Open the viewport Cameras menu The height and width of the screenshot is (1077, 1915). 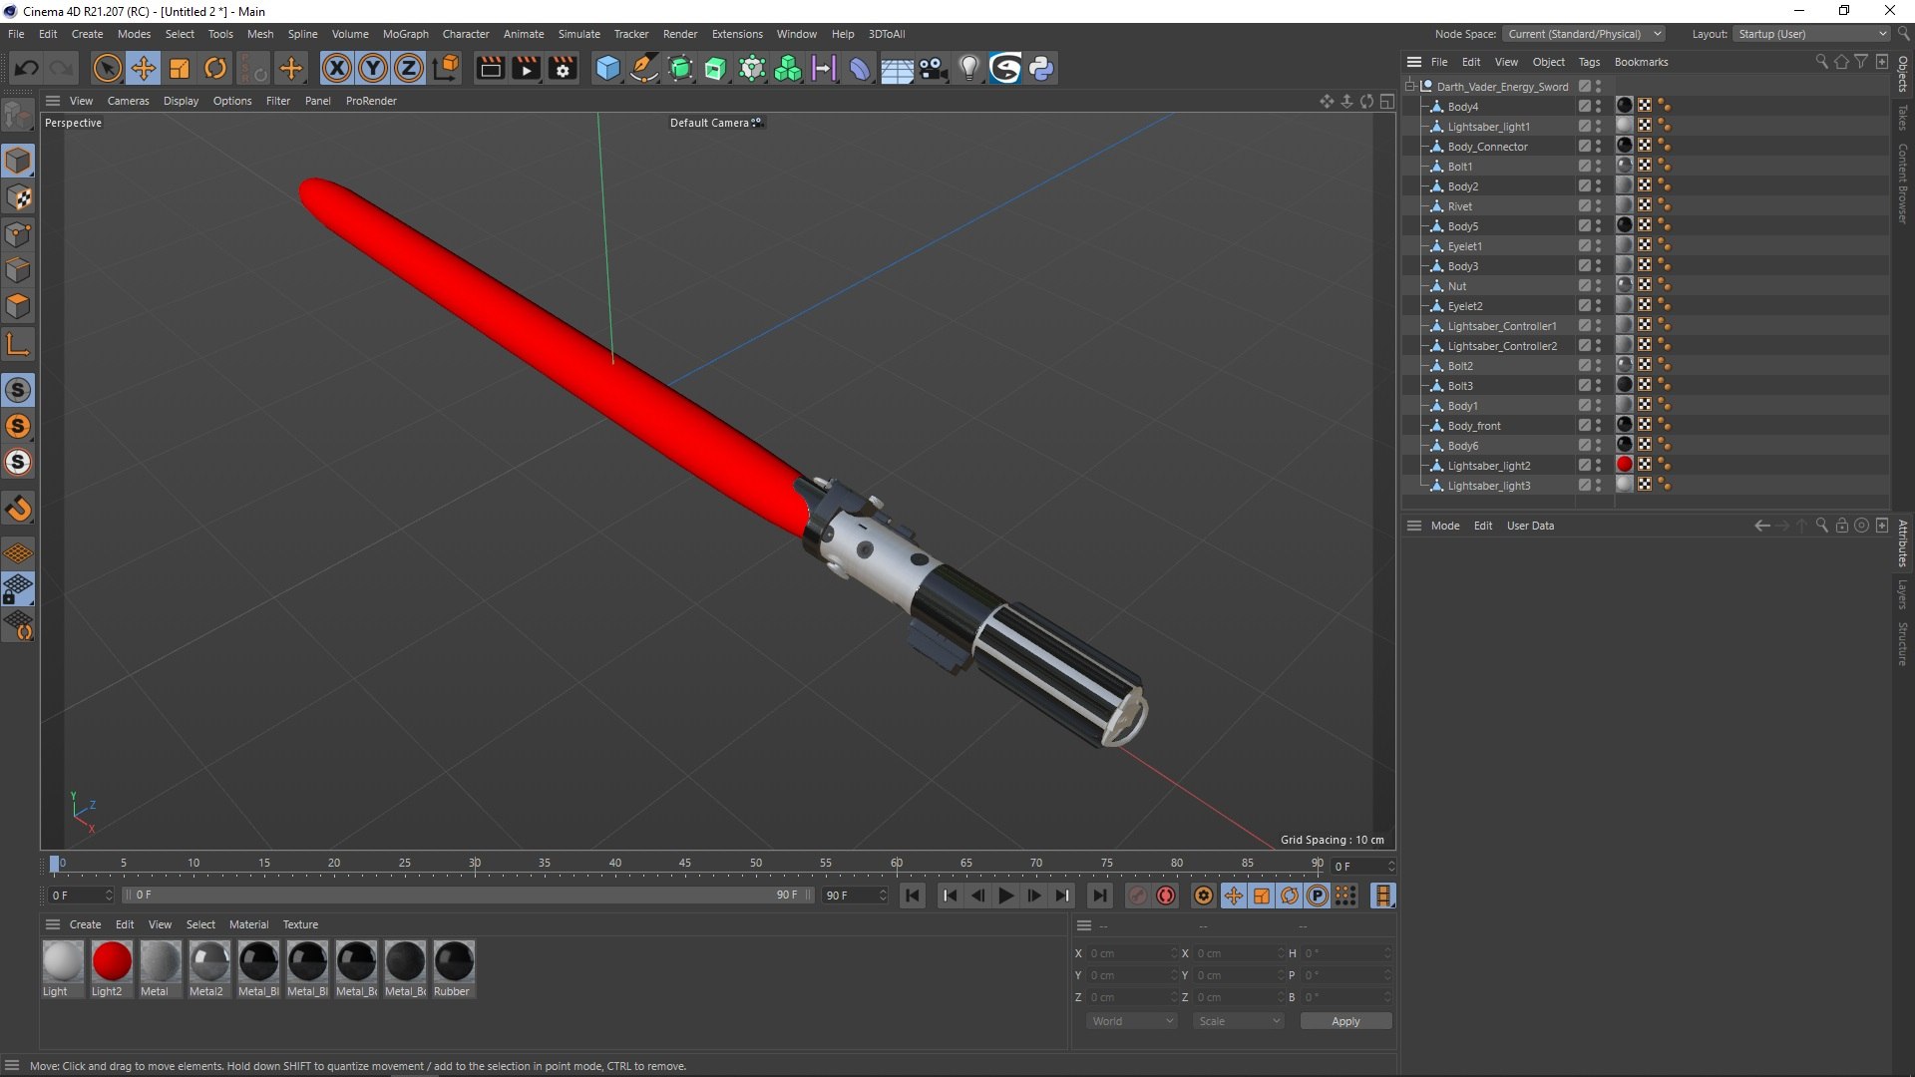[x=128, y=101]
